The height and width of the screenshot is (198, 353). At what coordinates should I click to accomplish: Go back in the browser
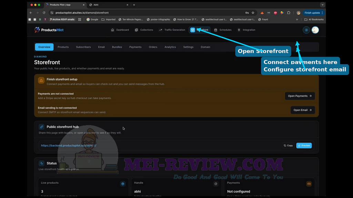[x=31, y=13]
